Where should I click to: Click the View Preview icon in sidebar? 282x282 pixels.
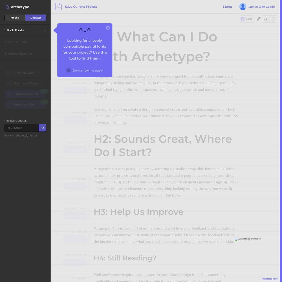pos(9,73)
